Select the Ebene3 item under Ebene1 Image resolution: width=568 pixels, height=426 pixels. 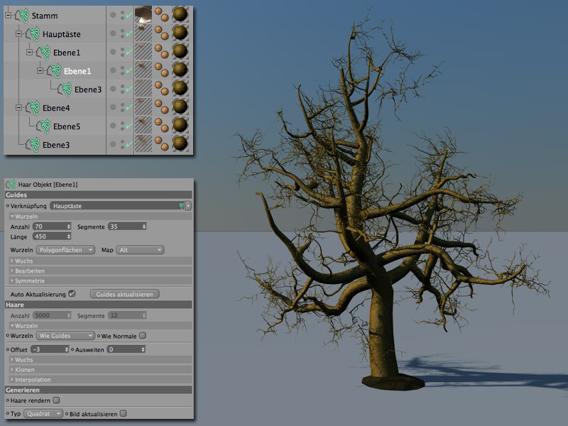click(87, 89)
